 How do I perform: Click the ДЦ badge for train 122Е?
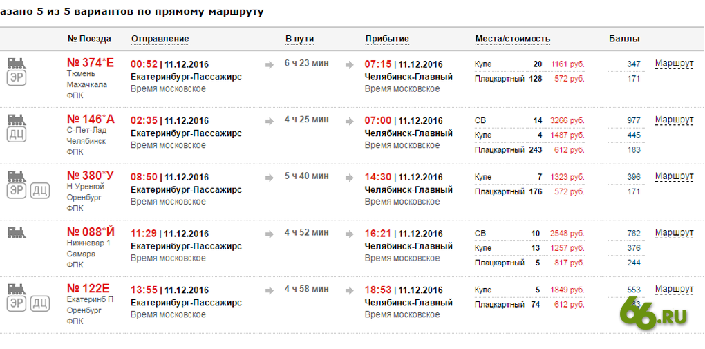coord(40,305)
